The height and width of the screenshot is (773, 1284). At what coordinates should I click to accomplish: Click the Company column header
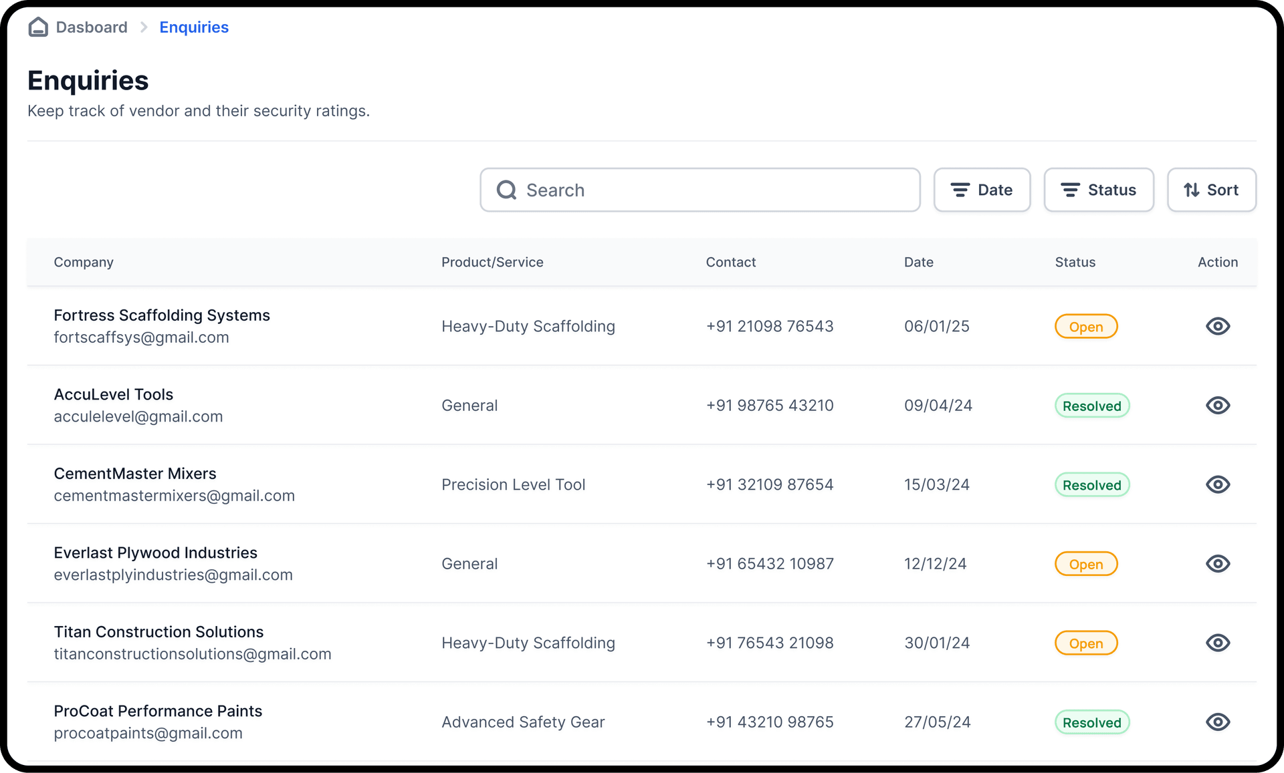pos(83,262)
